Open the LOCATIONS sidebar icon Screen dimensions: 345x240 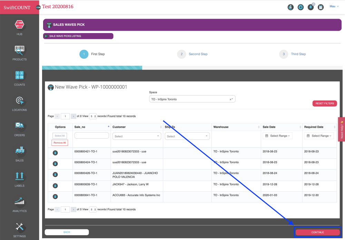pyautogui.click(x=19, y=101)
